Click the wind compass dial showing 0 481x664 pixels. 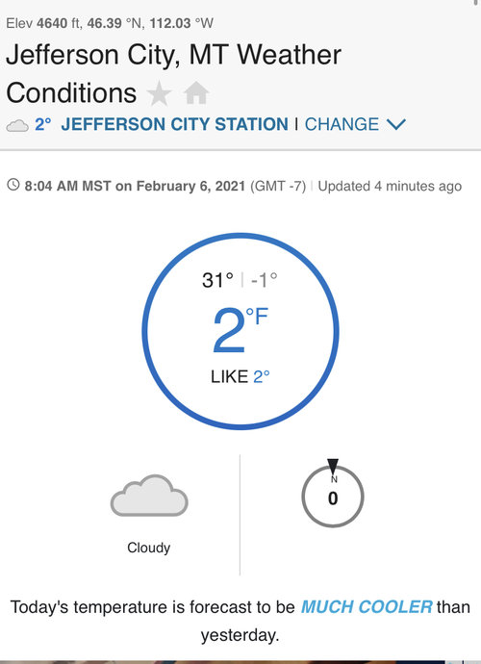click(x=333, y=497)
